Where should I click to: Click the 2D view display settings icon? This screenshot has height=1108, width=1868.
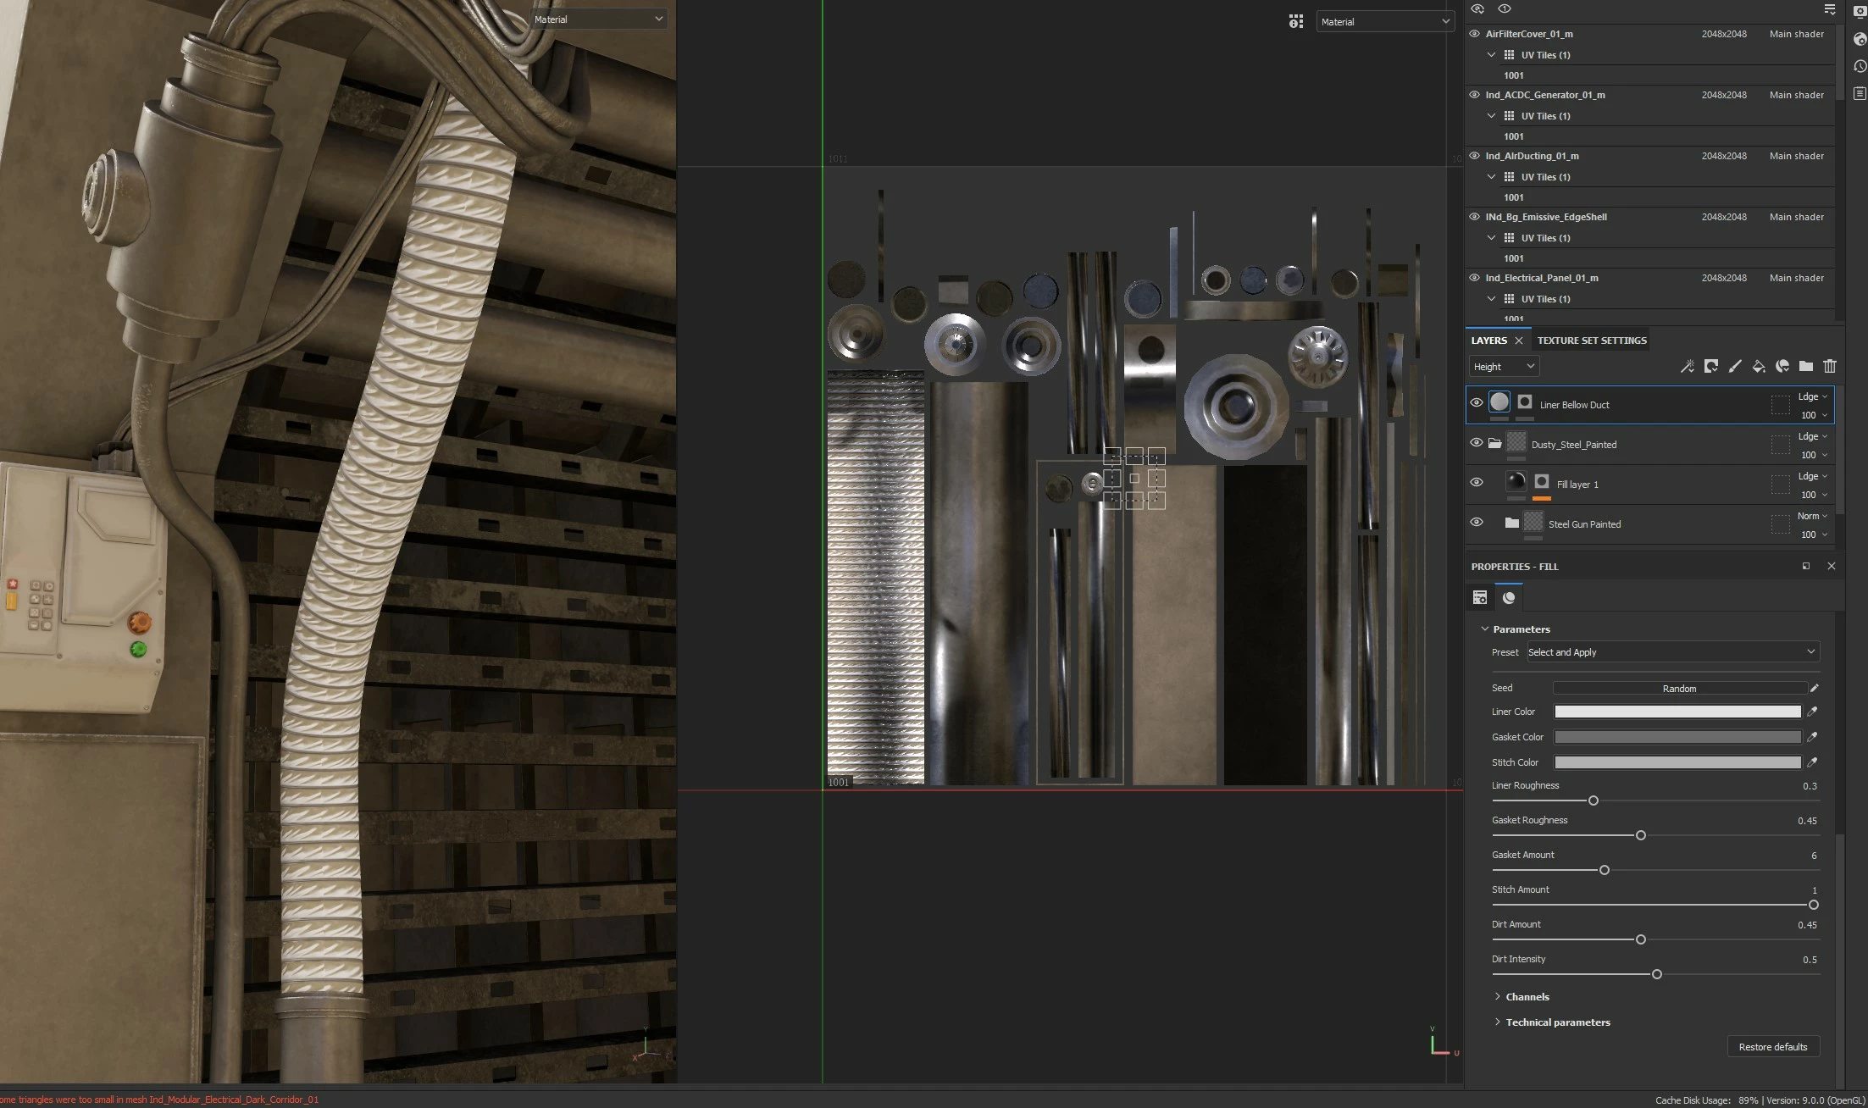click(1295, 21)
